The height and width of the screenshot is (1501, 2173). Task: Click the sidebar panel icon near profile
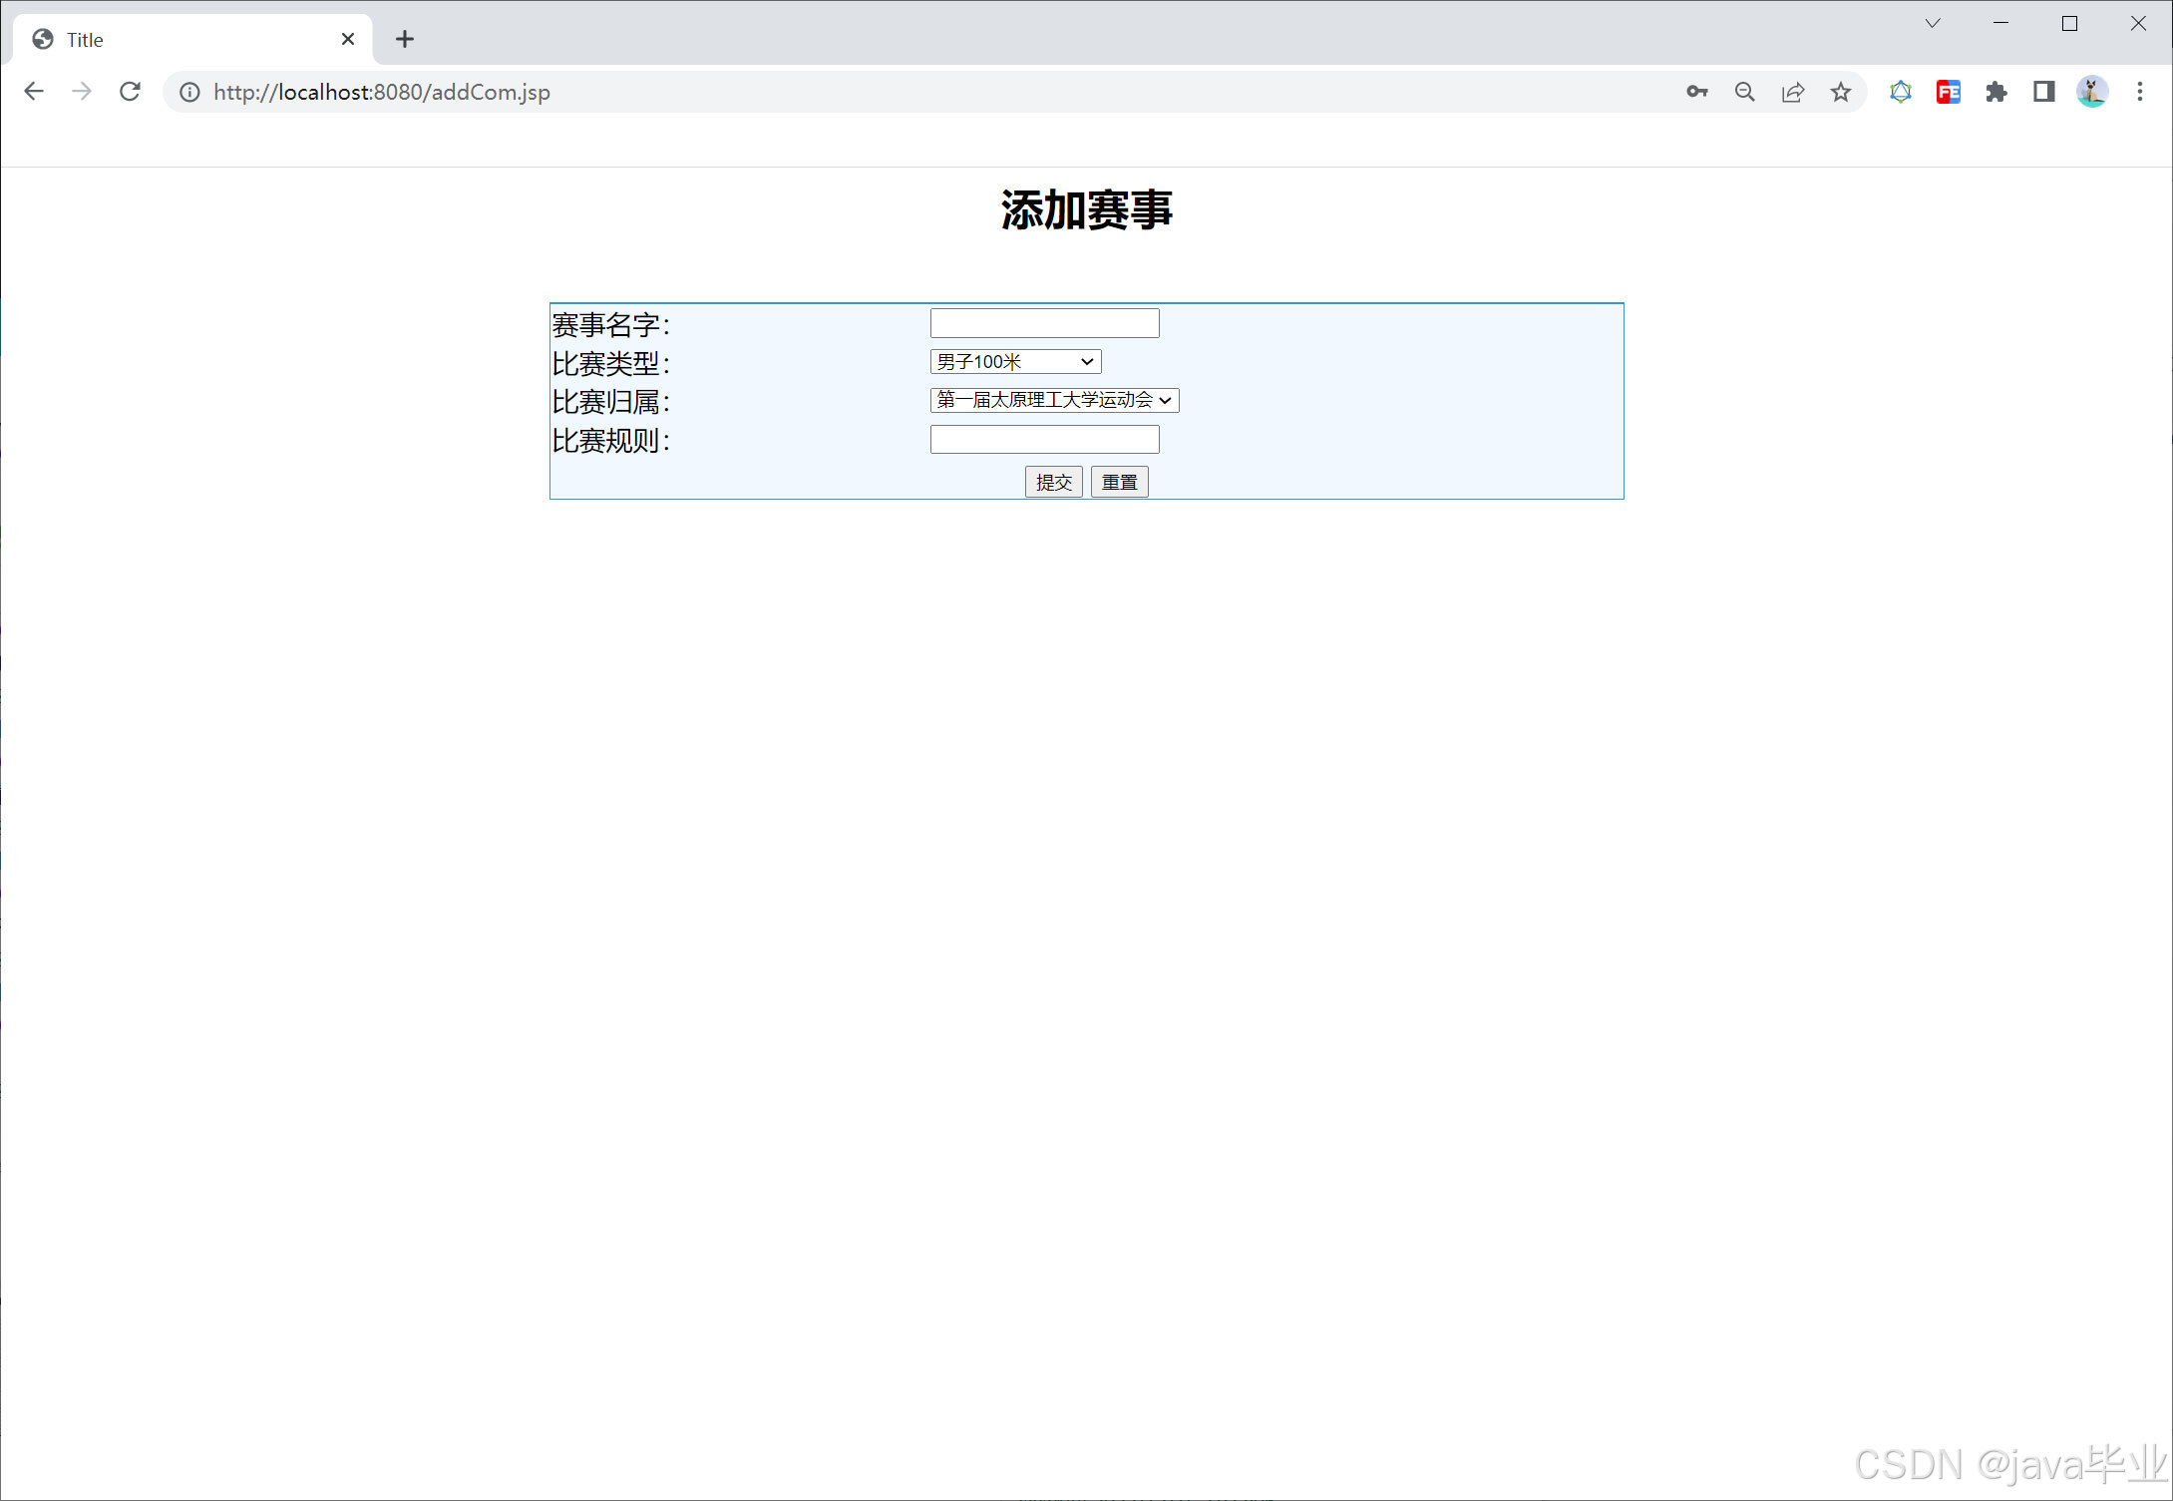(2042, 92)
